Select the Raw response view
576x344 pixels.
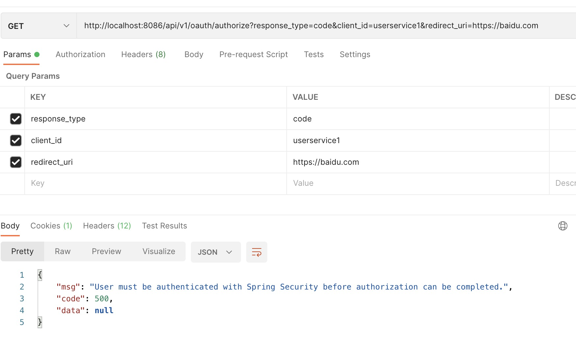coord(62,251)
